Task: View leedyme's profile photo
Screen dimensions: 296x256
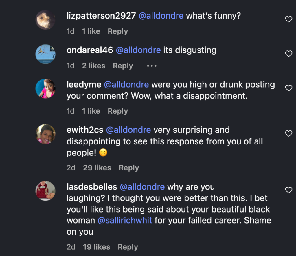Action: [45, 88]
